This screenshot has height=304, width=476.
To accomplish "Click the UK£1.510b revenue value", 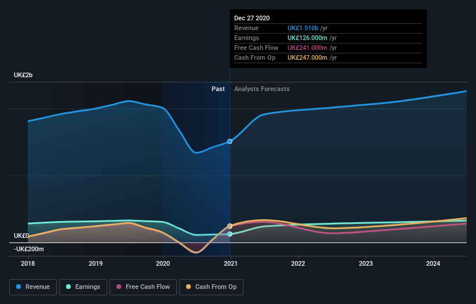I will click(x=303, y=28).
